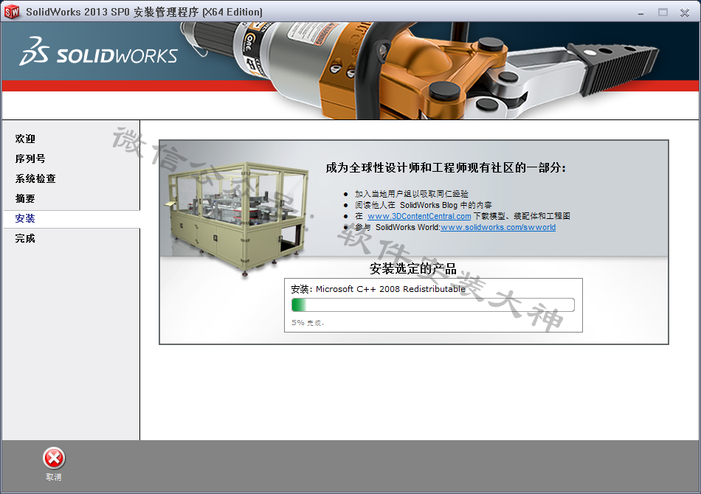Click the red Cancel (取消) icon
701x494 pixels.
54,459
